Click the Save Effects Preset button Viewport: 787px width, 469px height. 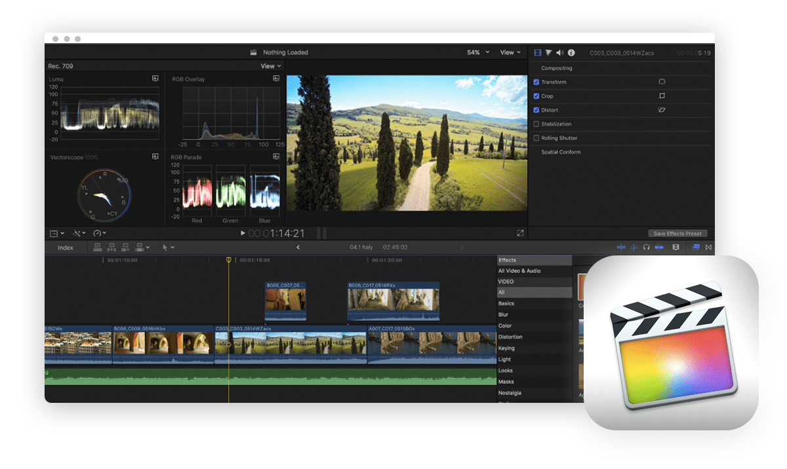(x=677, y=233)
